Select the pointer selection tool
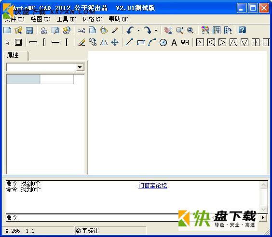The image size is (272, 237). [x=7, y=42]
